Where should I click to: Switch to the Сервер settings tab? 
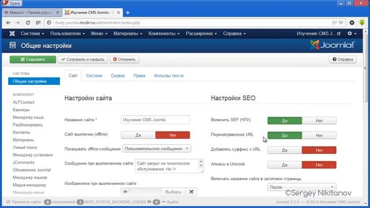(x=118, y=76)
